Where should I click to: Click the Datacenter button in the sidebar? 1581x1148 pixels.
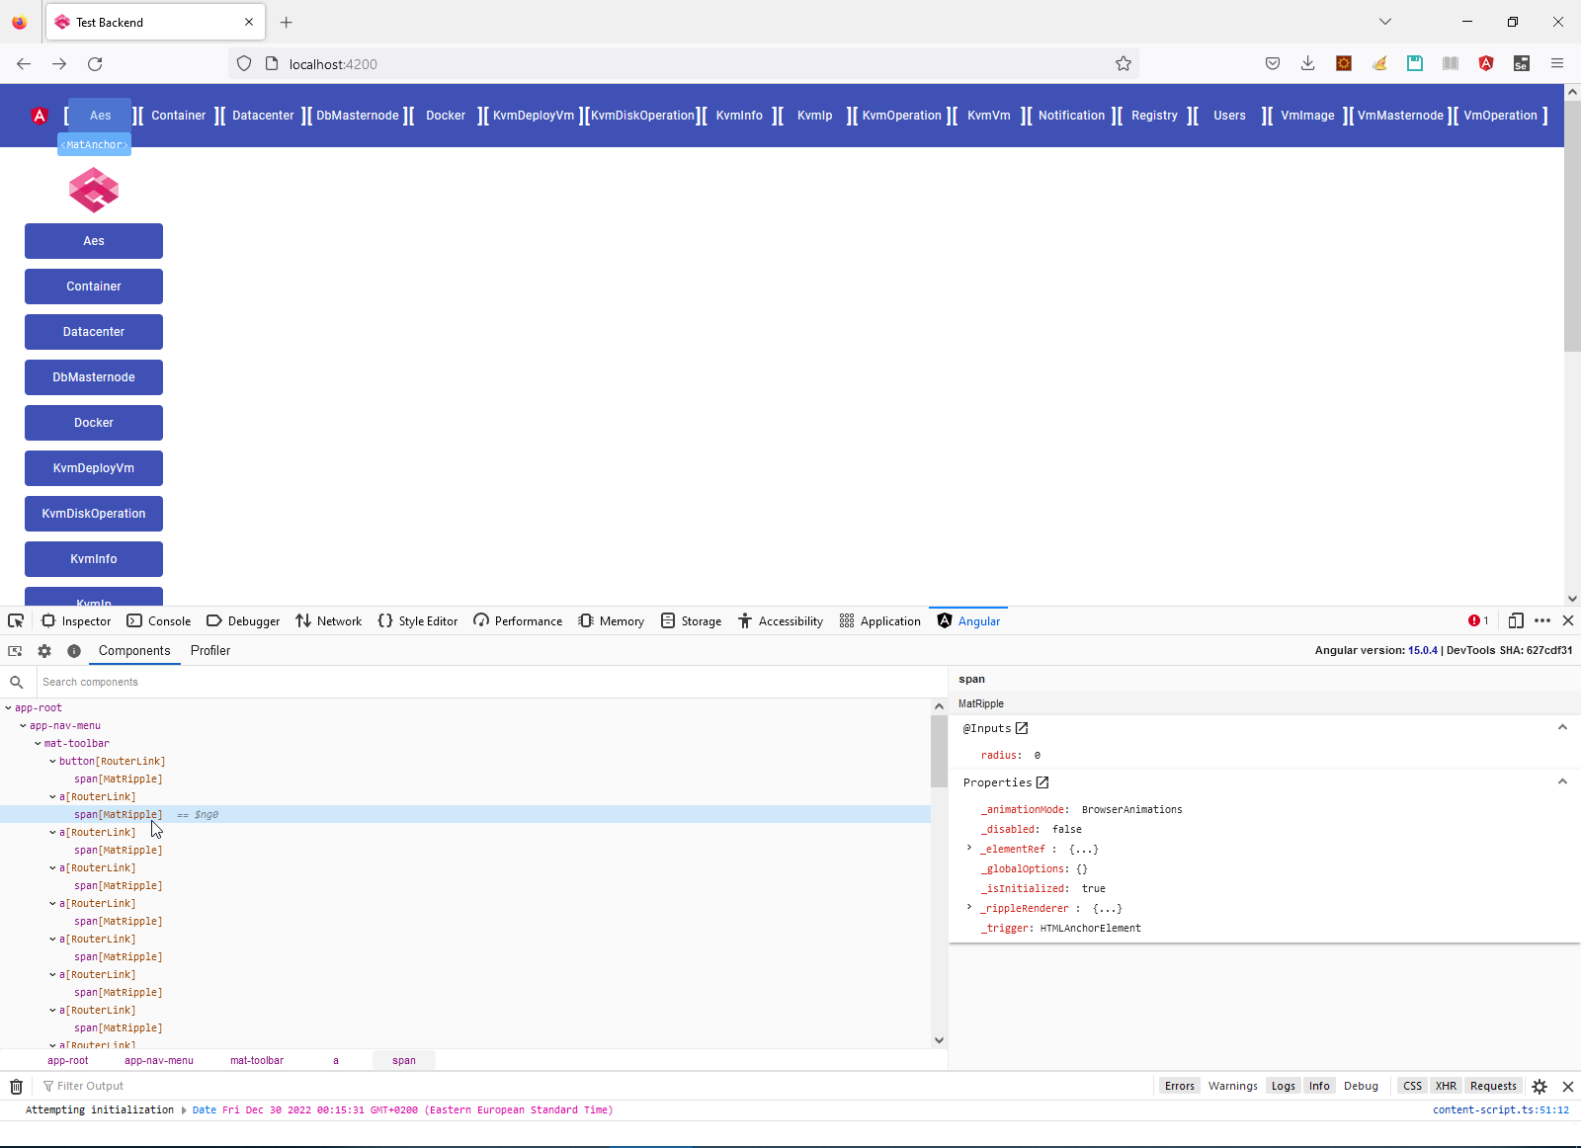(94, 332)
